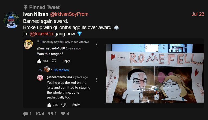This screenshot has height=120, width=208.
Task: Like the tweet with heart icon
Action: pyautogui.click(x=63, y=113)
